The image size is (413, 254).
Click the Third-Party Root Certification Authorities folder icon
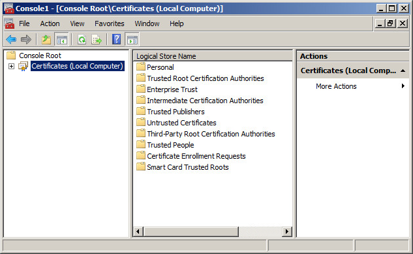(x=141, y=133)
